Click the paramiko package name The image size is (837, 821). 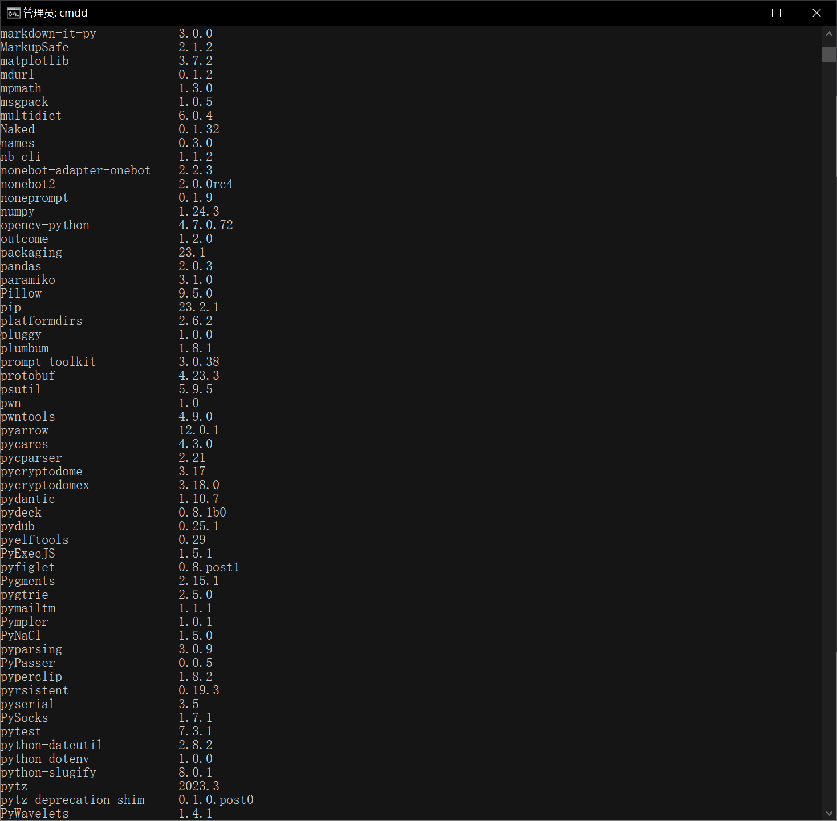[x=28, y=280]
